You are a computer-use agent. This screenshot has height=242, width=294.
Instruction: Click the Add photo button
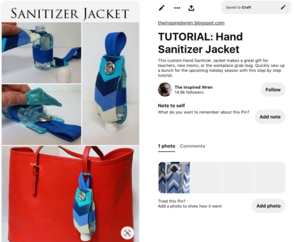point(268,206)
